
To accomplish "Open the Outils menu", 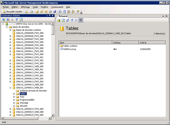I will [x=35, y=7].
